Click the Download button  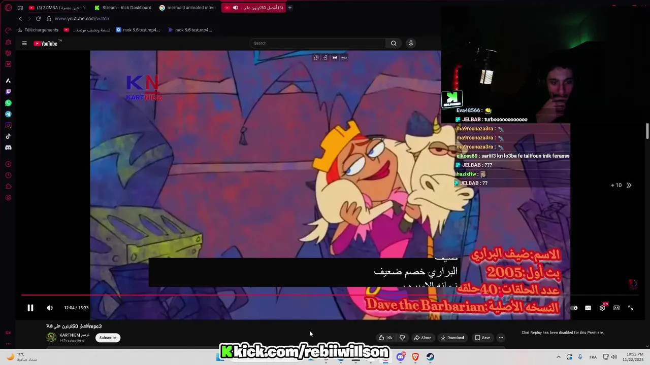(452, 338)
